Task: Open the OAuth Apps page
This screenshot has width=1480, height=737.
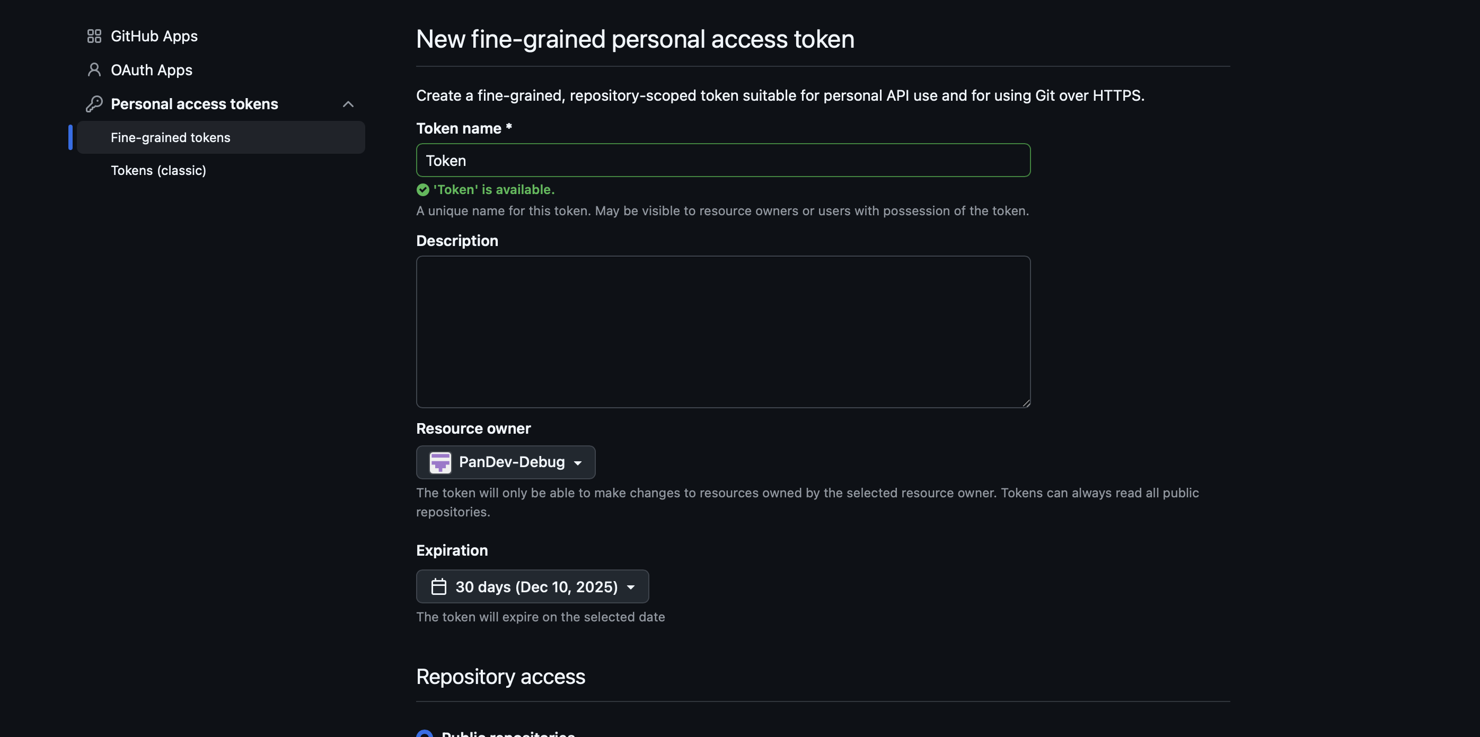Action: click(152, 69)
